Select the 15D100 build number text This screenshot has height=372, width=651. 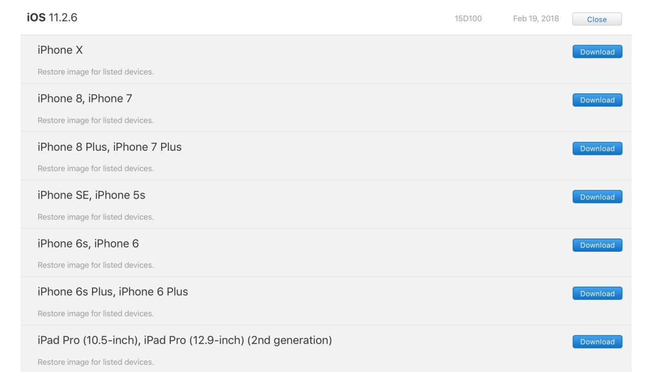468,19
